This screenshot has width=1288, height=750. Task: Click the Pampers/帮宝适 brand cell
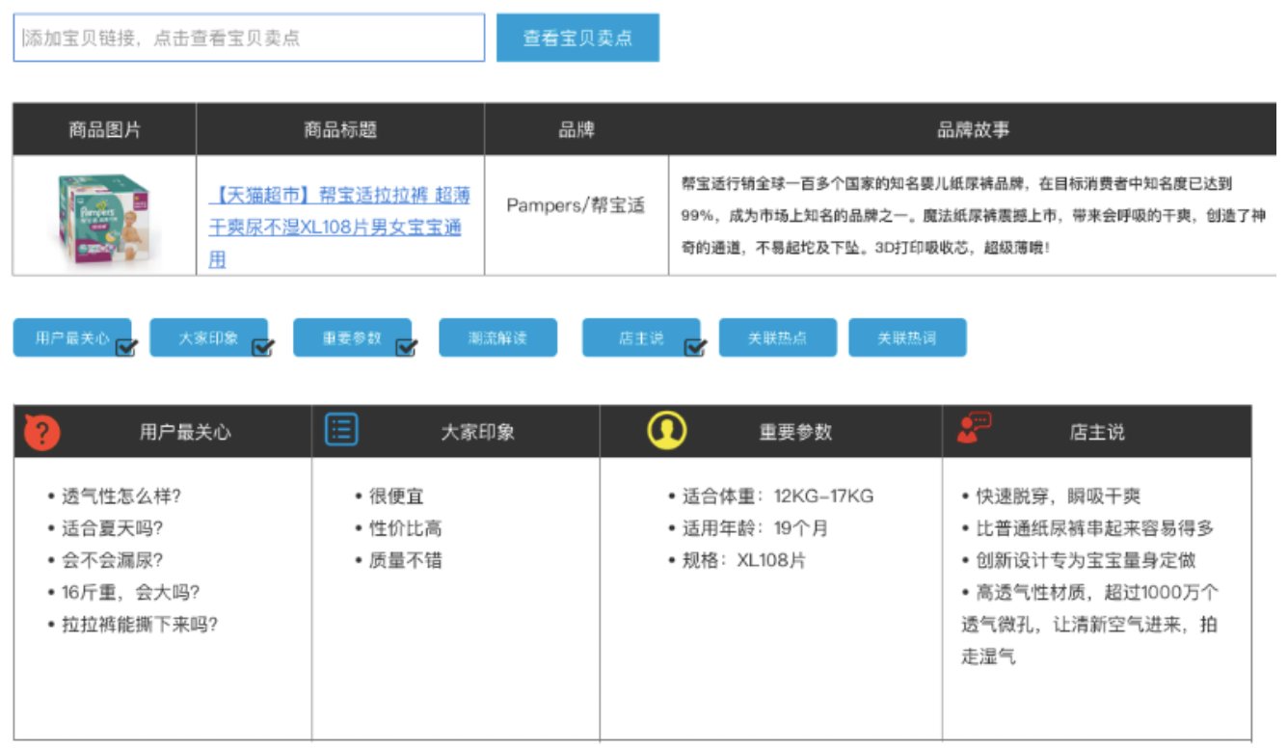coord(576,205)
